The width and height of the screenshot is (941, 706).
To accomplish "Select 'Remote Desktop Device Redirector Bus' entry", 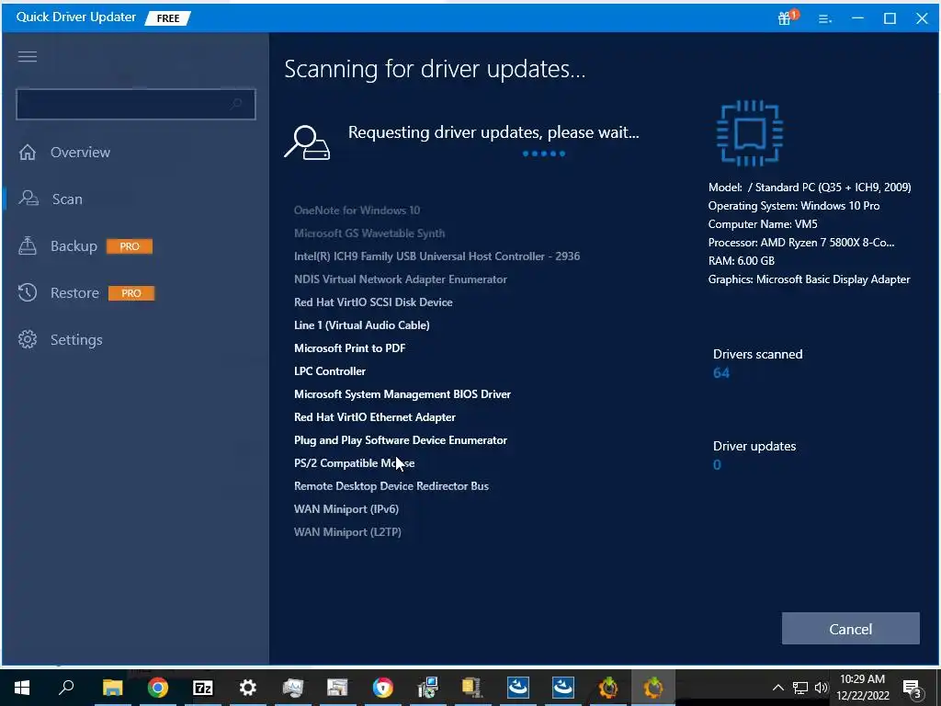I will point(391,486).
